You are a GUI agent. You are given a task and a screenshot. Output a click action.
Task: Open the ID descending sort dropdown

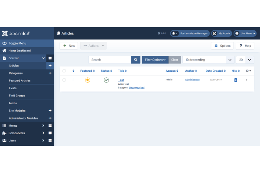pyautogui.click(x=208, y=60)
